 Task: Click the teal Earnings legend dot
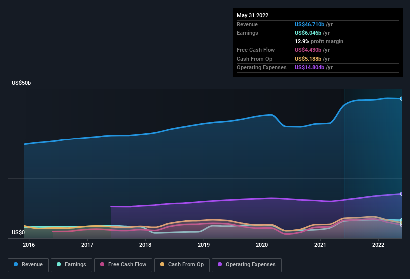59,264
